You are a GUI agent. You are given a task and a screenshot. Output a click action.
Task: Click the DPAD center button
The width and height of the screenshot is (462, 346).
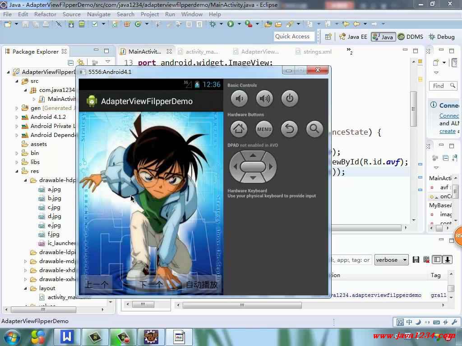click(x=253, y=167)
